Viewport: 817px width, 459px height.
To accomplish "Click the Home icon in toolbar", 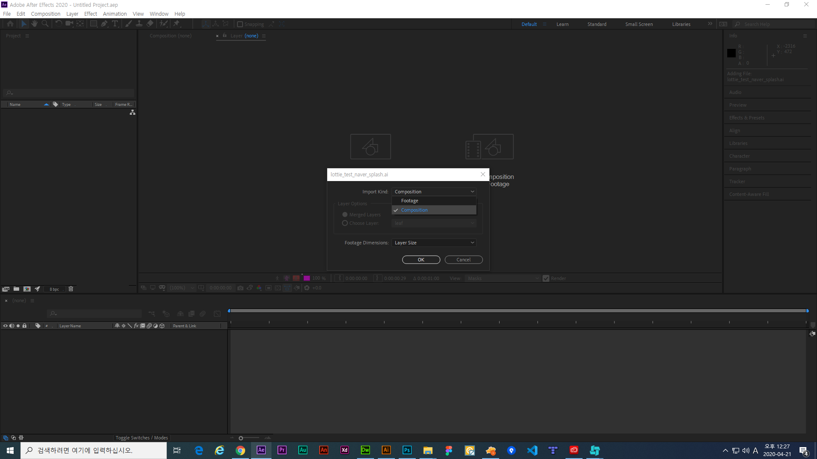I will click(x=10, y=24).
